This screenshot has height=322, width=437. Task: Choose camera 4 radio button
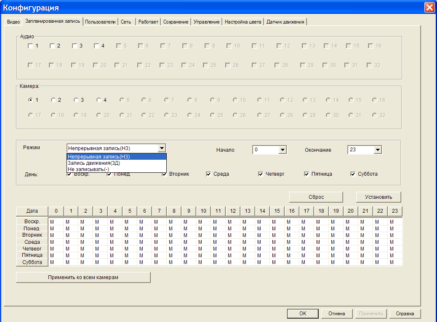[x=99, y=100]
